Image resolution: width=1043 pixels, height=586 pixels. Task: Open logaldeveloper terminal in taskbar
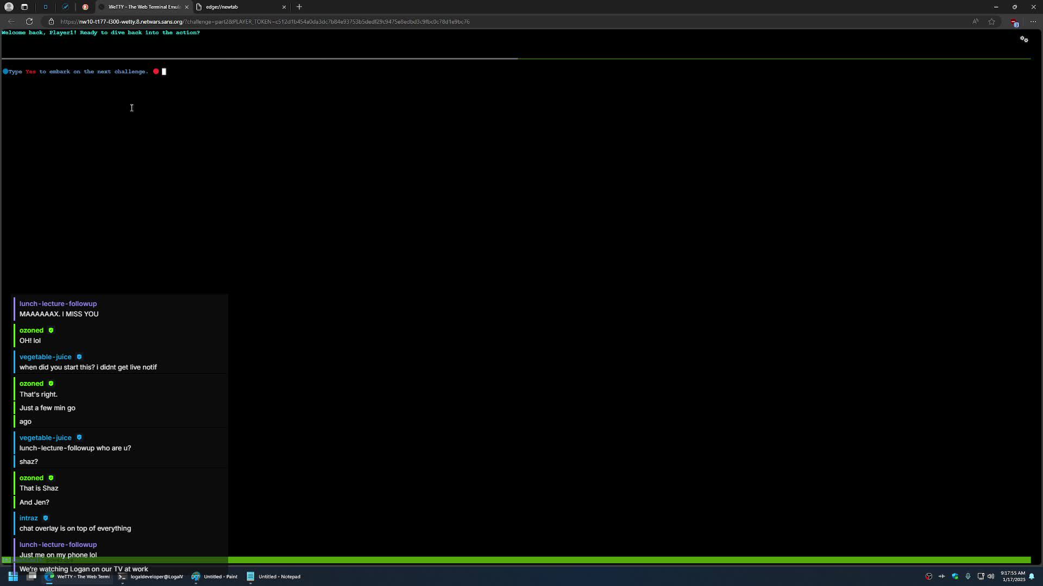click(x=151, y=577)
